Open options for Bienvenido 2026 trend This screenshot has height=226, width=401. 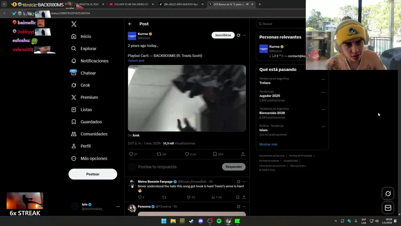pyautogui.click(x=323, y=110)
